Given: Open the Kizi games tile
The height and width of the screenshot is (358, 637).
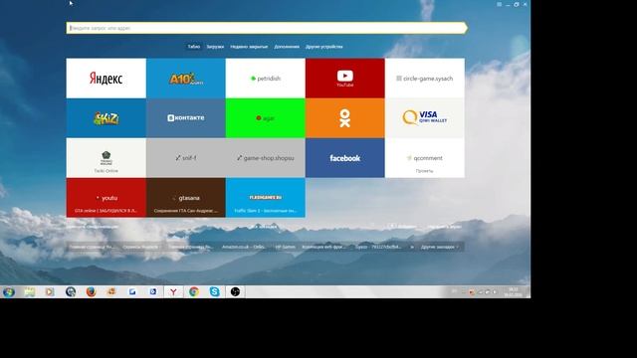Looking at the screenshot, I should pyautogui.click(x=106, y=117).
